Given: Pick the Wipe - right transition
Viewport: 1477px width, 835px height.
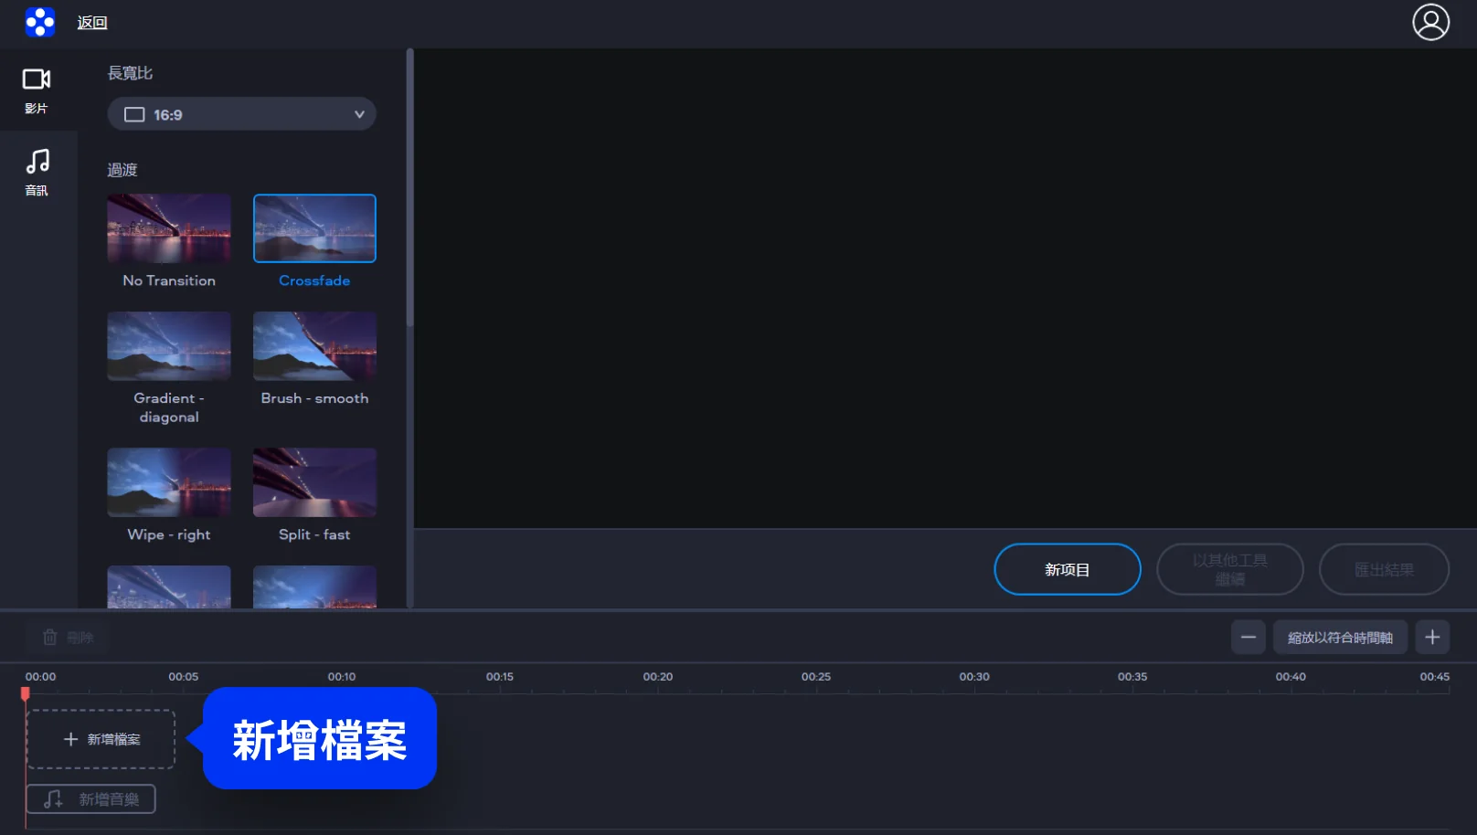Looking at the screenshot, I should pos(169,482).
